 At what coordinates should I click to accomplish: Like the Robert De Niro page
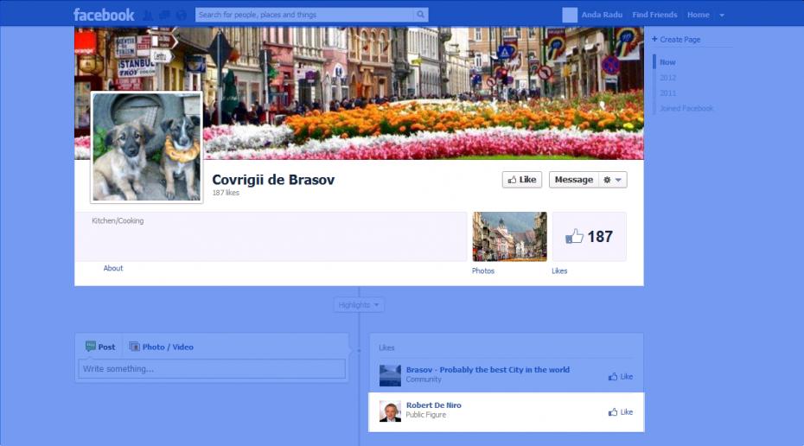[x=621, y=411]
